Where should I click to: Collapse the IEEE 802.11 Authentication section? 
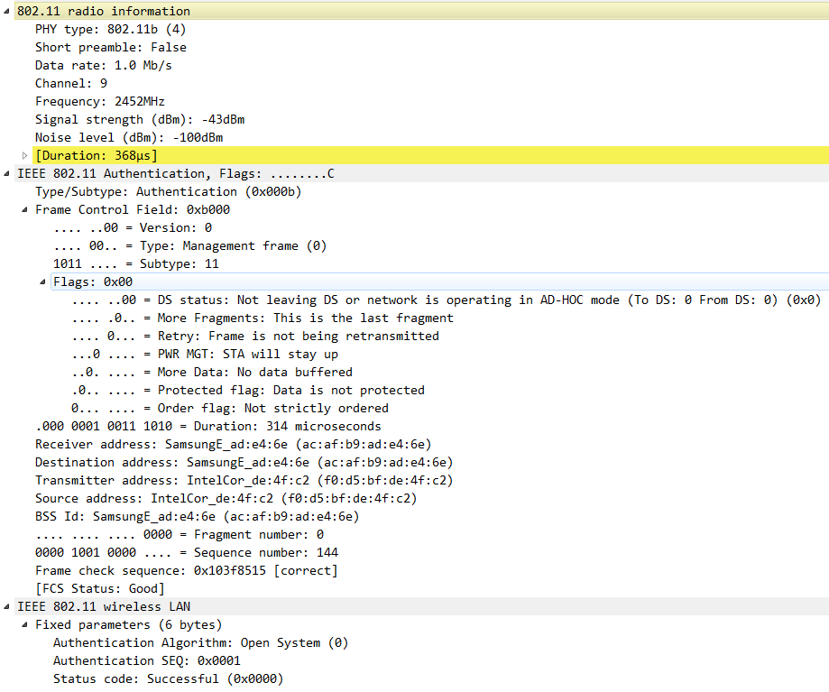[x=7, y=174]
